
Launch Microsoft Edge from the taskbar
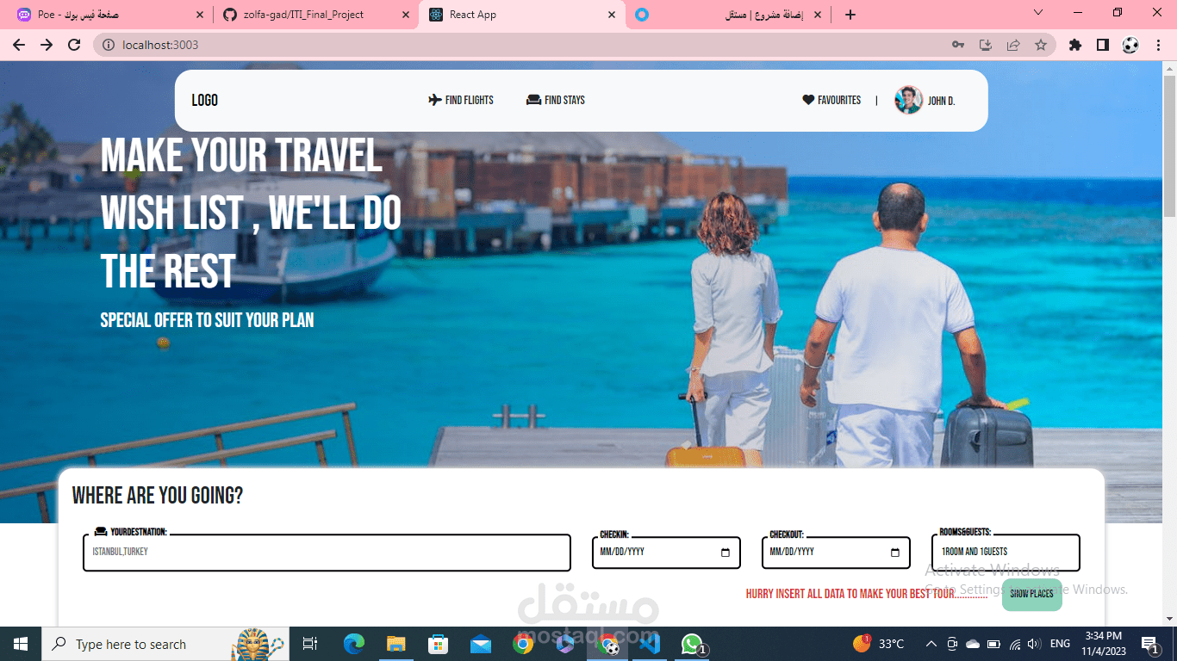pos(354,644)
